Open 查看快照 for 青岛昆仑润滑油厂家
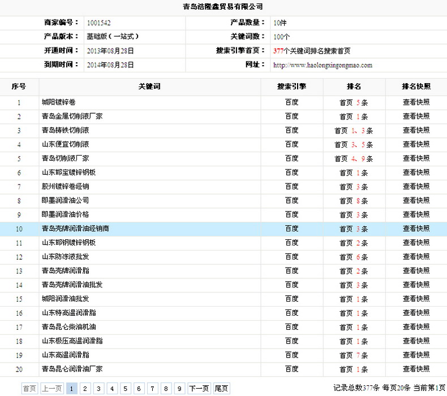447x396 pixels. coord(416,369)
